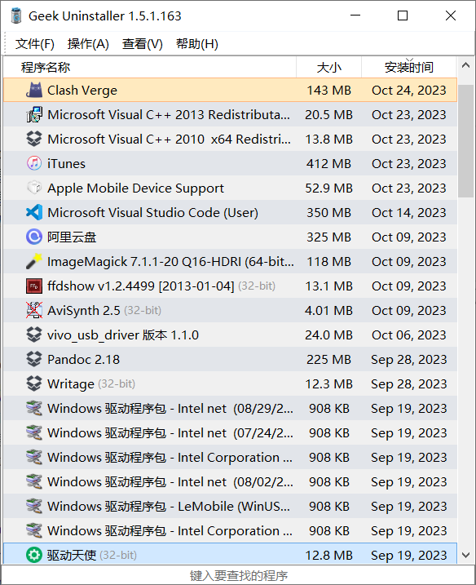
Task: Toggle sort order on 安装时间 header
Action: (x=409, y=67)
